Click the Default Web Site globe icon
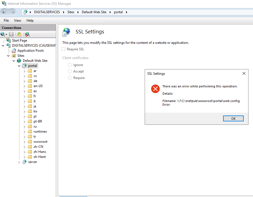This screenshot has height=197, width=253. coord(19,61)
